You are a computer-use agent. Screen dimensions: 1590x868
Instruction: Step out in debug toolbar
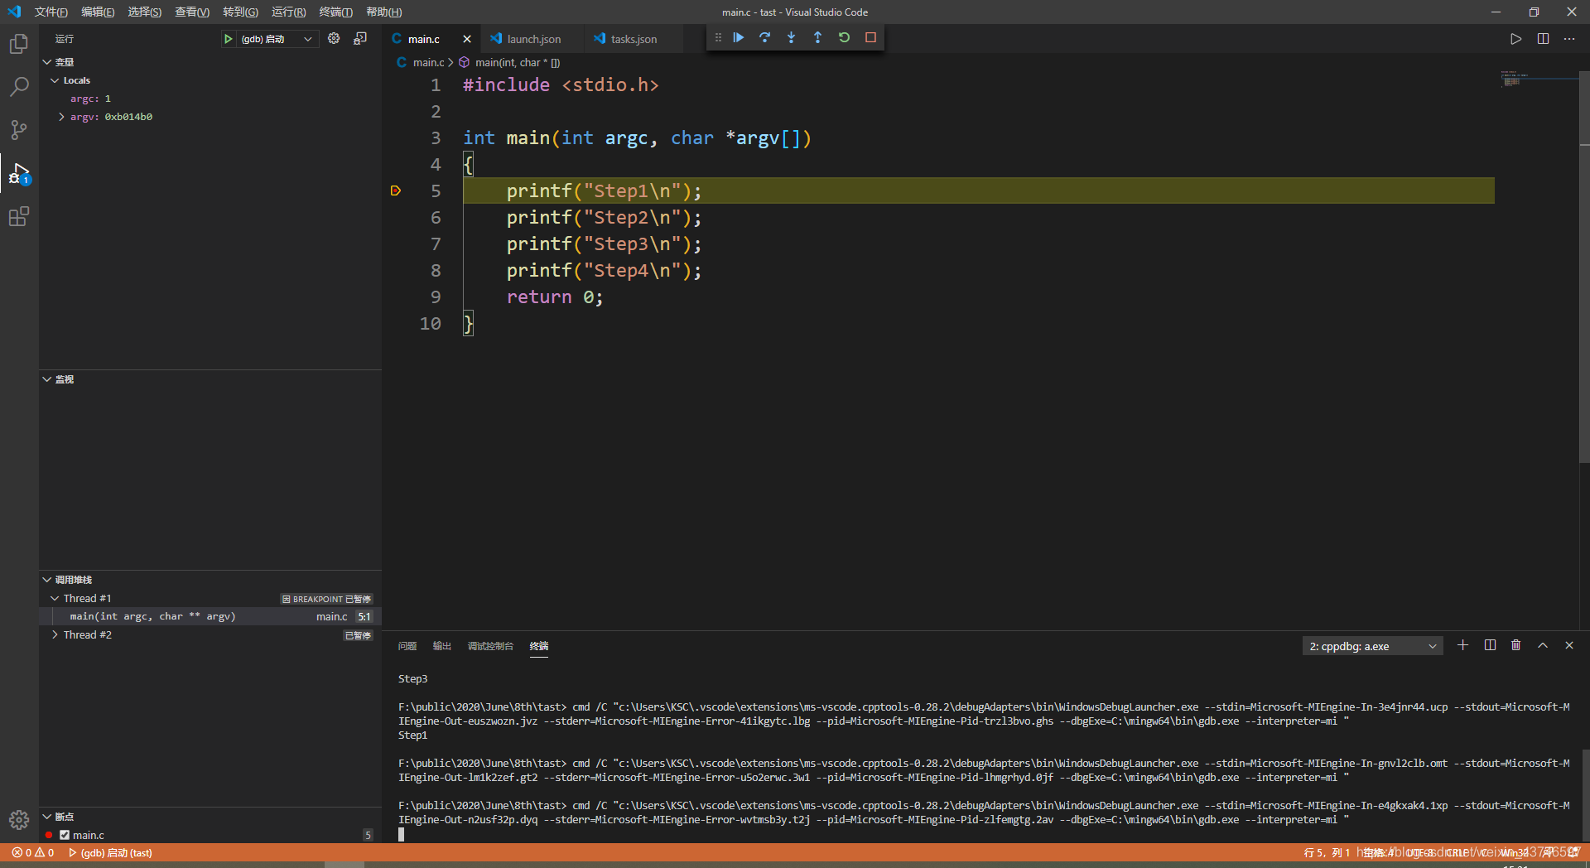[x=817, y=37]
